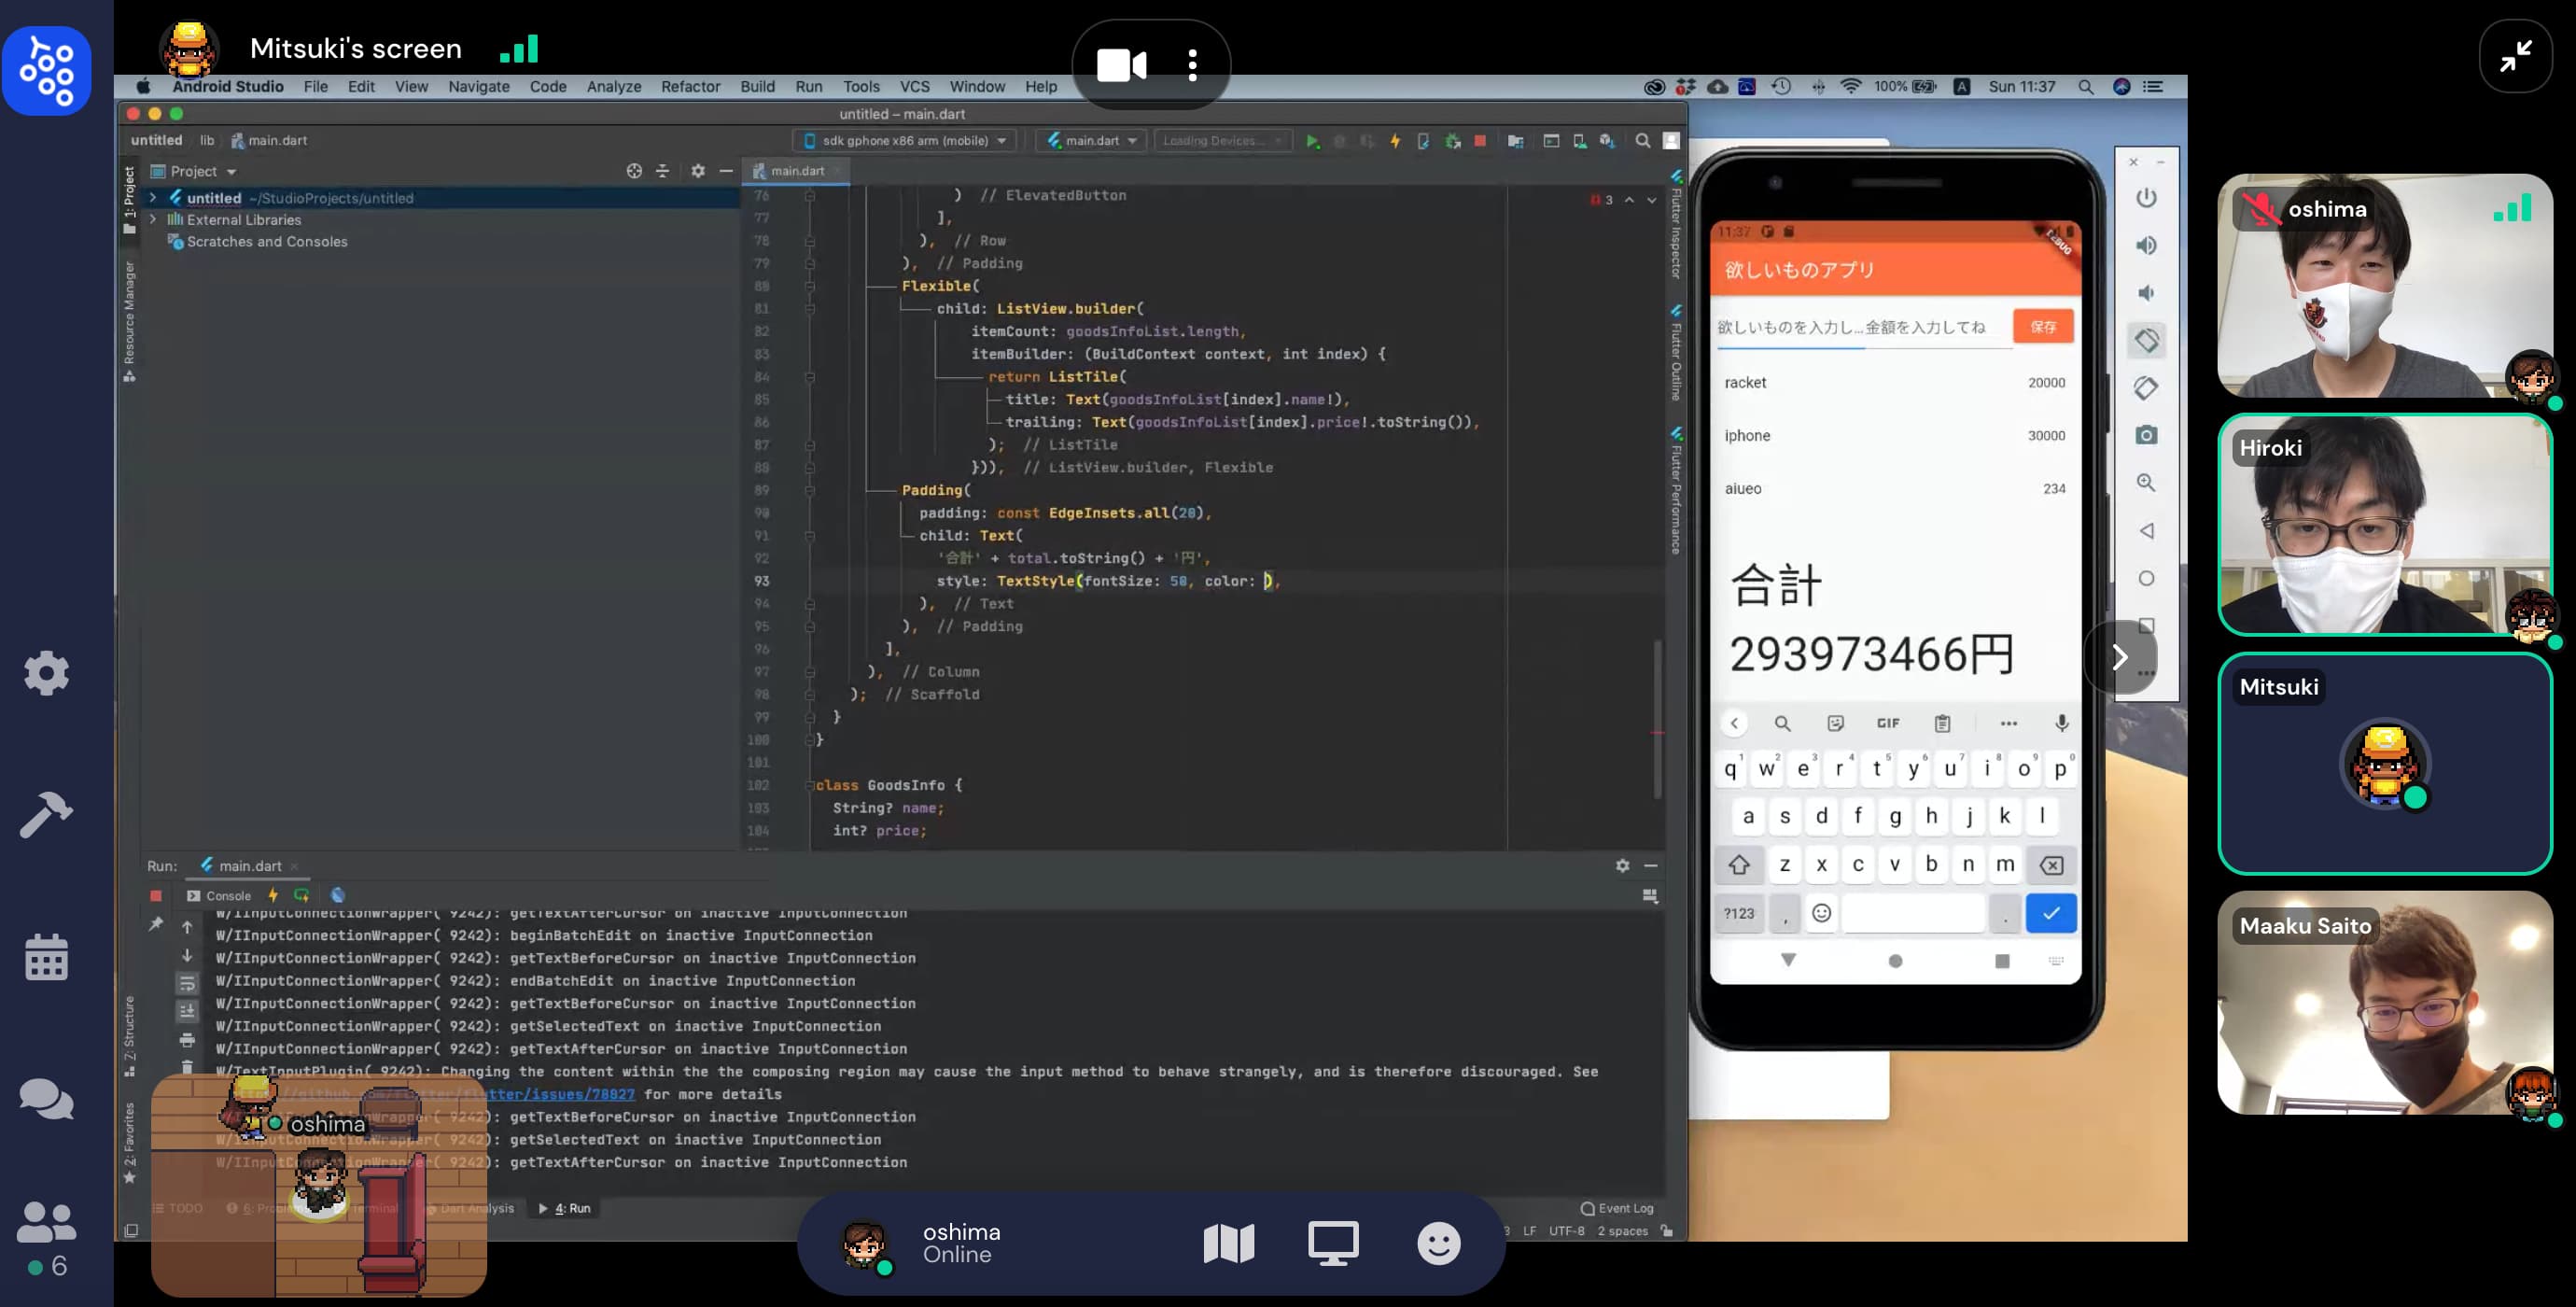This screenshot has width=2576, height=1307.
Task: Click the emulator volume down icon
Action: [2146, 293]
